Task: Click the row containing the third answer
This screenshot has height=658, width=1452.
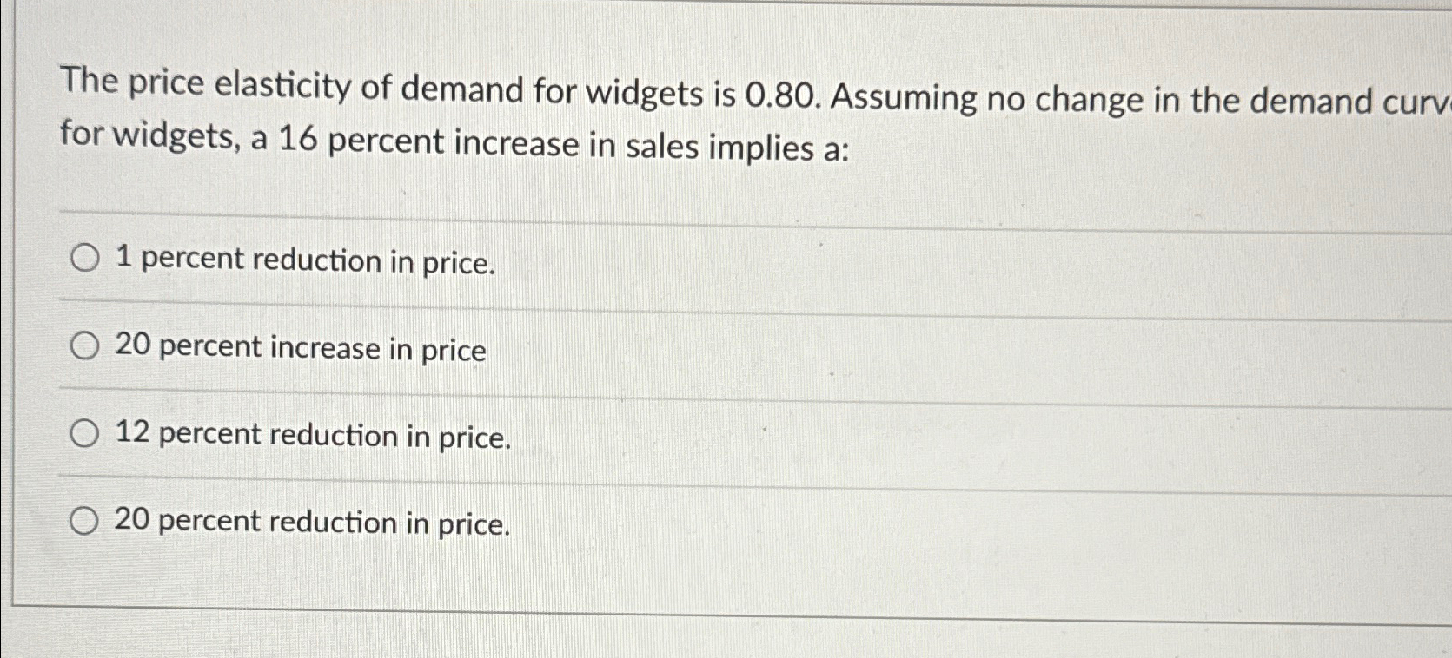Action: (x=608, y=433)
